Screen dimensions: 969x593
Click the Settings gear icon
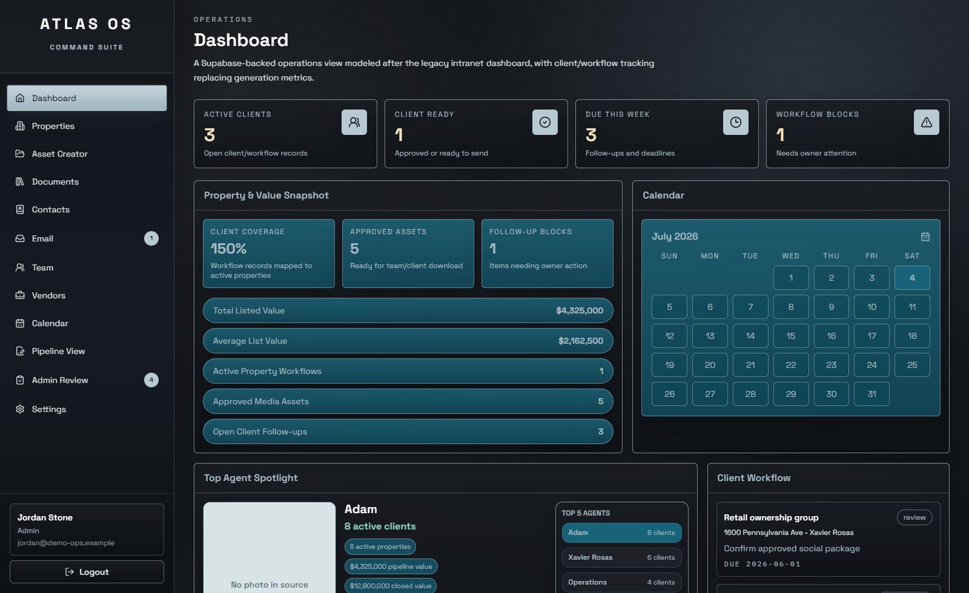[x=20, y=409]
